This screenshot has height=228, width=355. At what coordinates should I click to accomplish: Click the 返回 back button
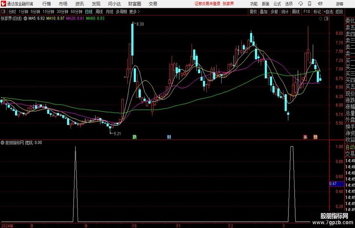point(339,12)
